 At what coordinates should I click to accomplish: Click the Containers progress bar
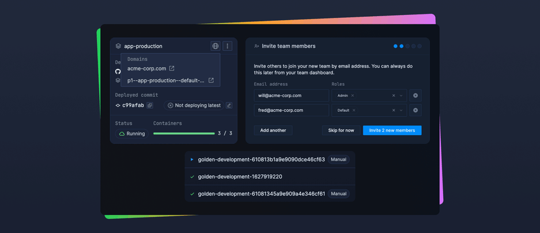click(184, 134)
